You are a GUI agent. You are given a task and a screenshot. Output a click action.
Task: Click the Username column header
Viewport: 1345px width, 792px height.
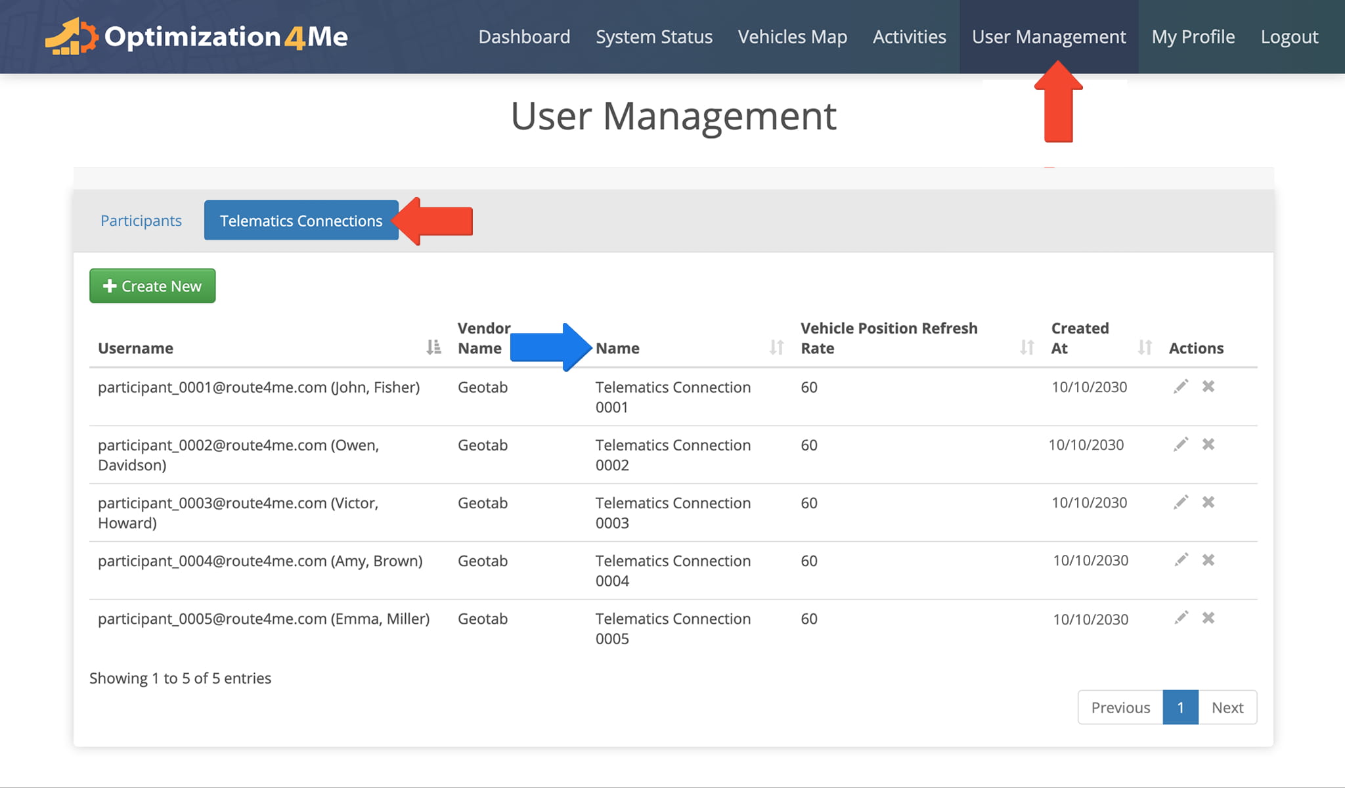tap(135, 348)
